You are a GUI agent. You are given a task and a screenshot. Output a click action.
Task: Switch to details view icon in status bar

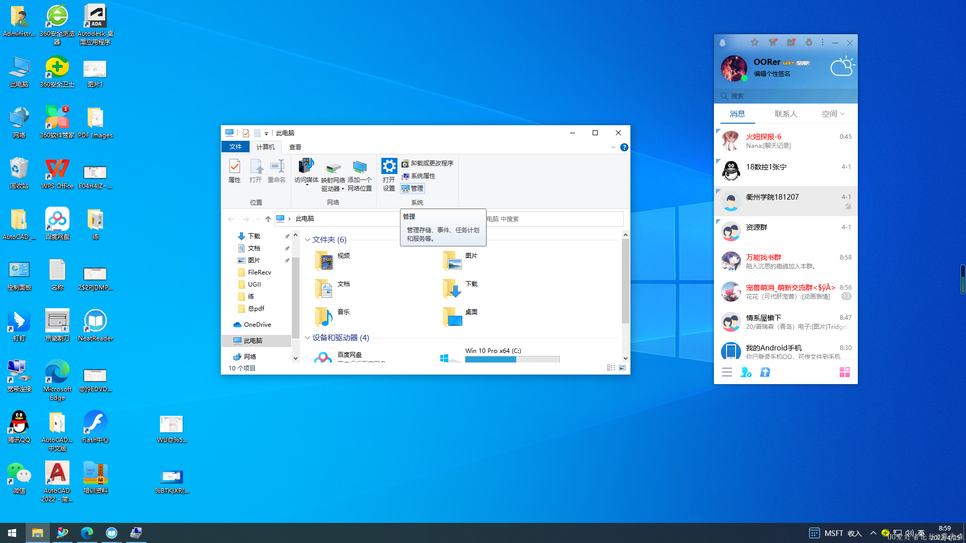[611, 368]
